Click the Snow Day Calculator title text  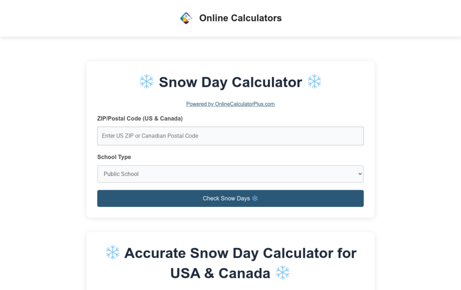tap(230, 82)
